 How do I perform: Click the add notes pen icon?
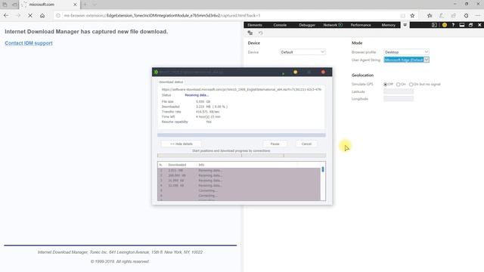[x=442, y=15]
